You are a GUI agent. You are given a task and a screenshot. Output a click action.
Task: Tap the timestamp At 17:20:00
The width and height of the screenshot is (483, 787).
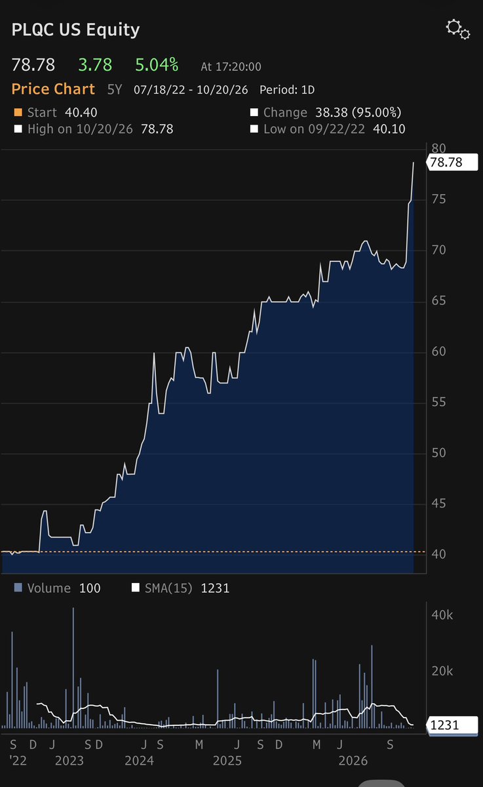(x=231, y=66)
